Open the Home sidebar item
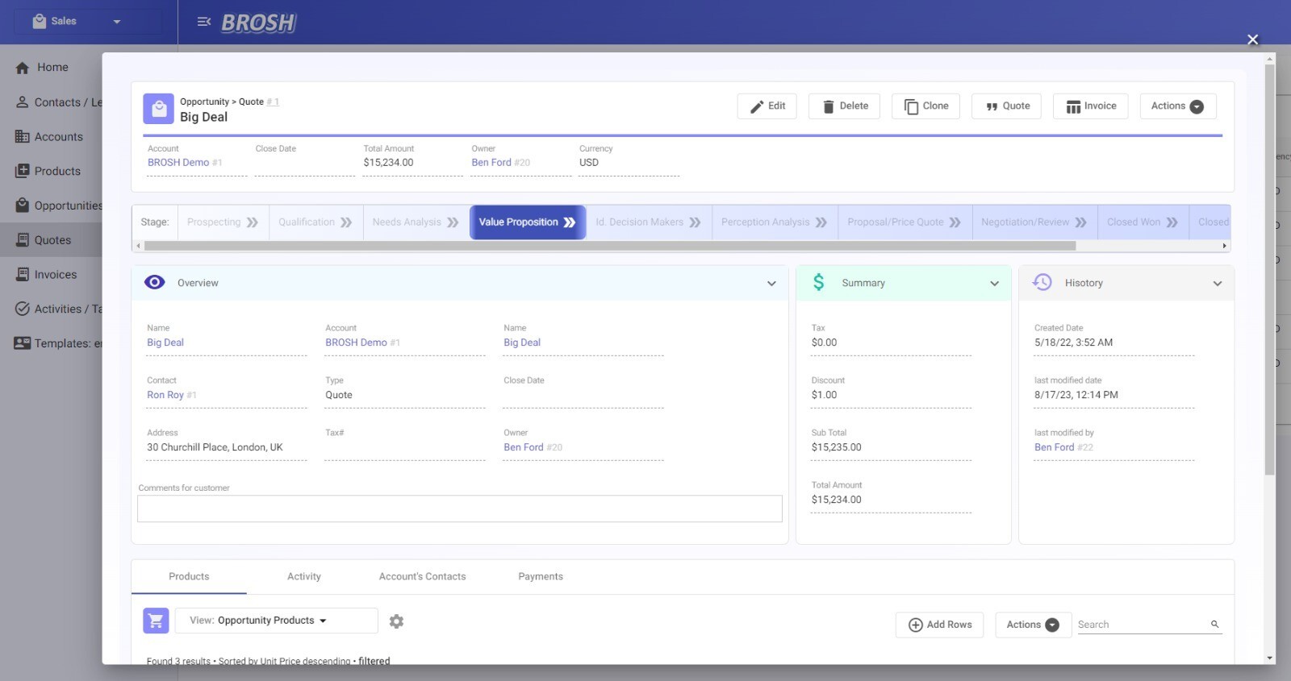The height and width of the screenshot is (681, 1291). click(52, 68)
